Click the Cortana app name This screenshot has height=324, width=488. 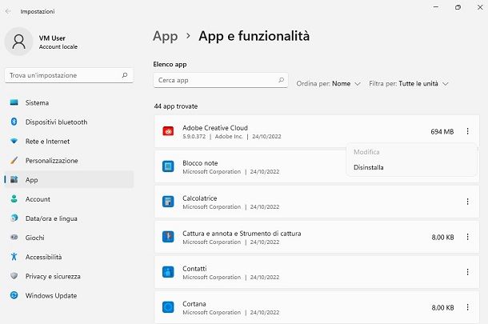point(194,303)
